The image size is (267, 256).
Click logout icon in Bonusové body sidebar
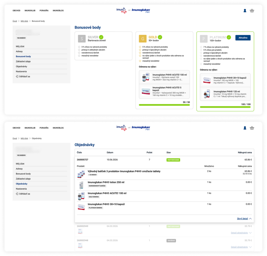point(17,76)
